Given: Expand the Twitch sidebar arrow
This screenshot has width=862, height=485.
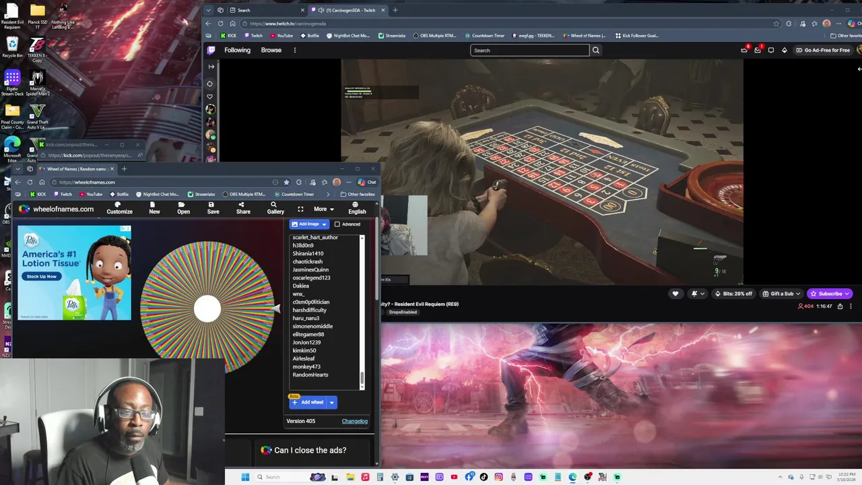Looking at the screenshot, I should pos(211,67).
